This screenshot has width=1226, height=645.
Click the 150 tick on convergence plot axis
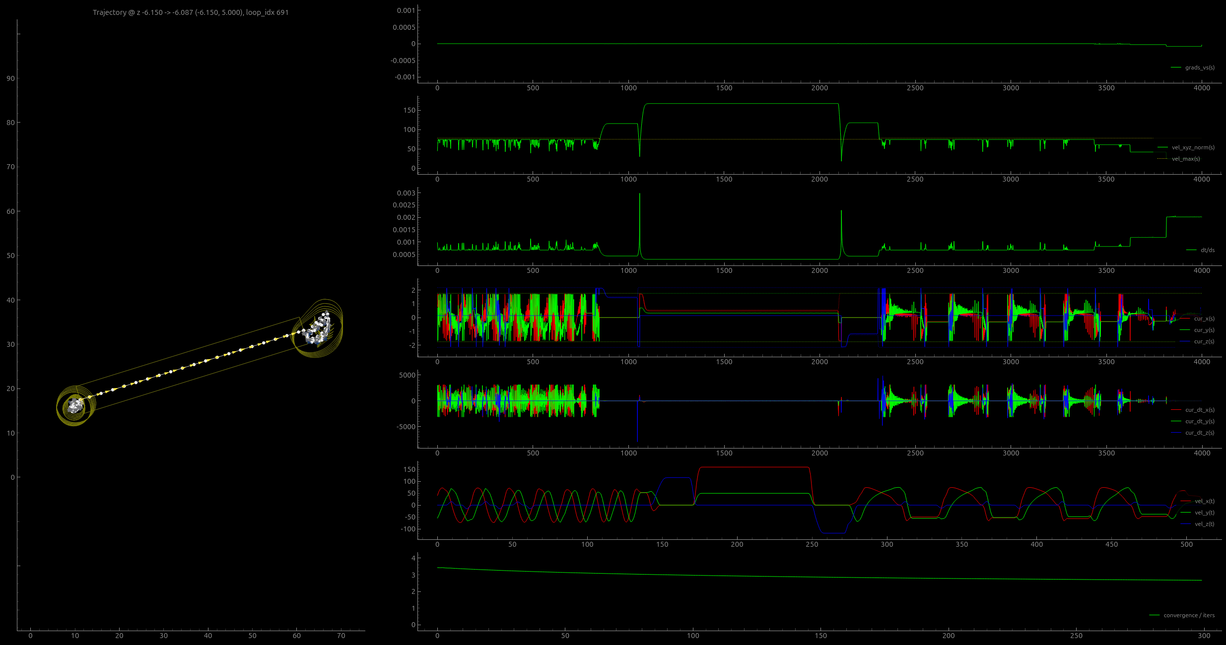821,636
